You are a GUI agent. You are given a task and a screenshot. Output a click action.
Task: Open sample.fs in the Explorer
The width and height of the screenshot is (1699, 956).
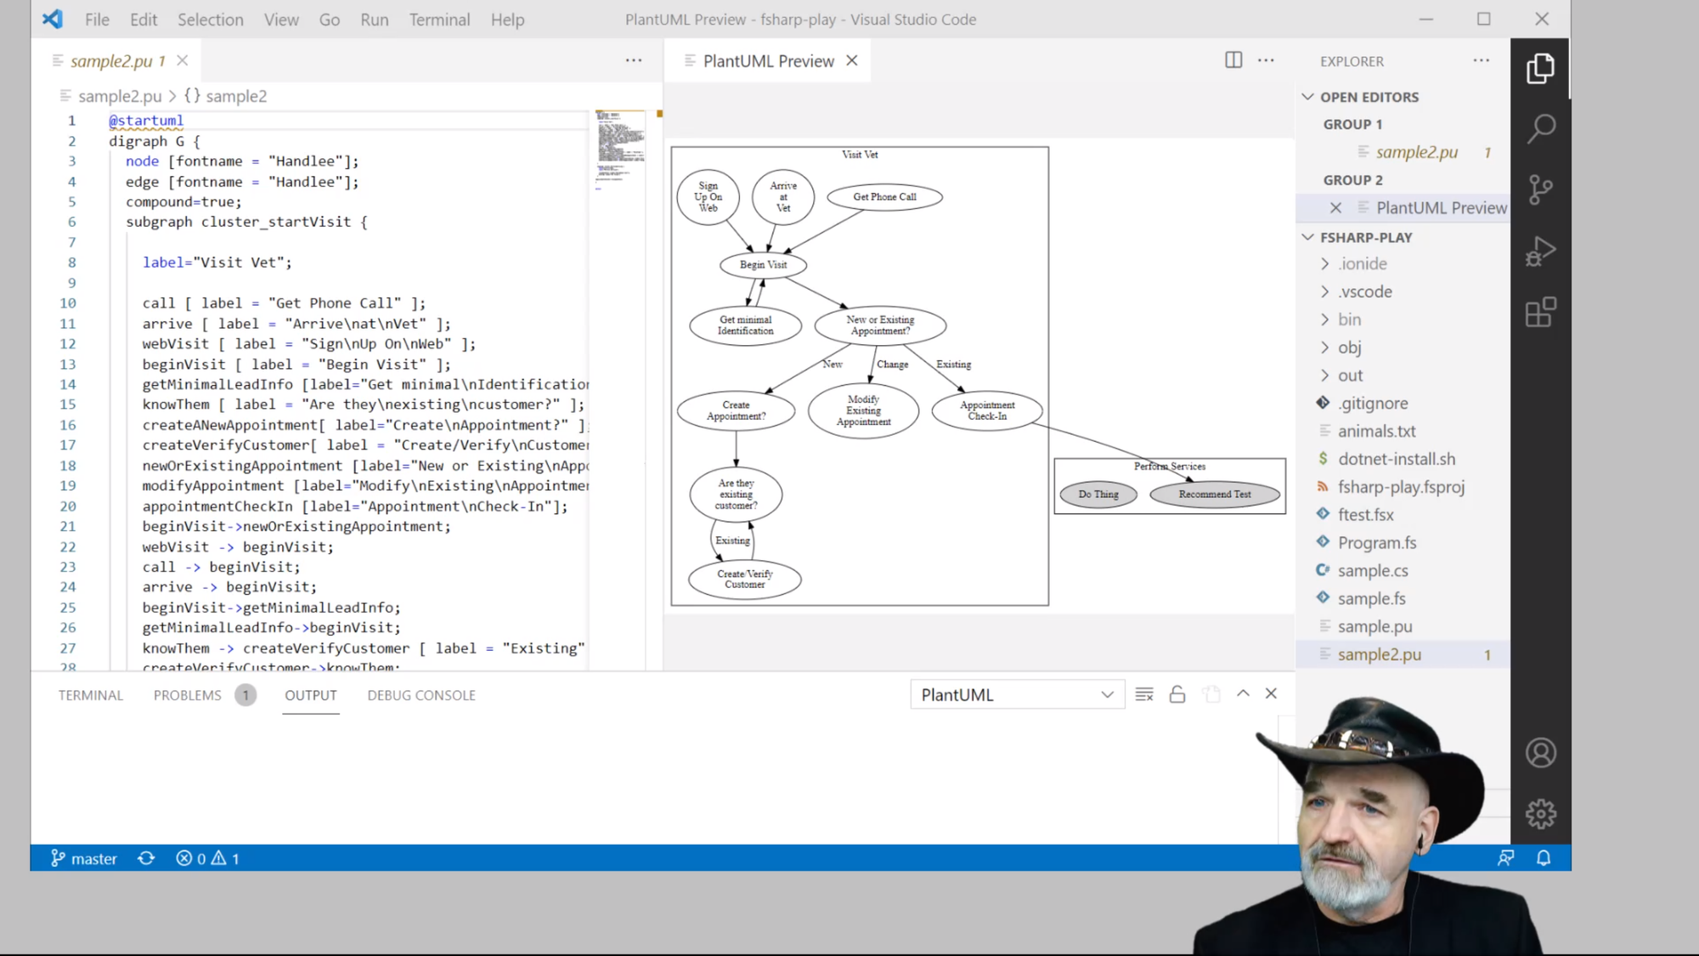point(1371,599)
